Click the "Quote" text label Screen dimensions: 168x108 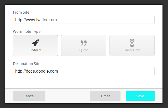click(83, 50)
